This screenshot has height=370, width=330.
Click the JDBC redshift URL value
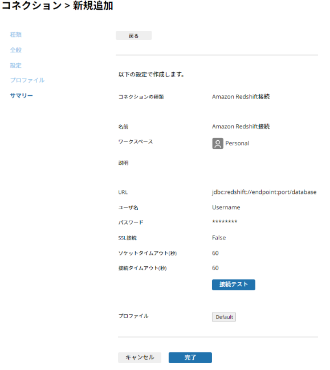[x=264, y=192]
